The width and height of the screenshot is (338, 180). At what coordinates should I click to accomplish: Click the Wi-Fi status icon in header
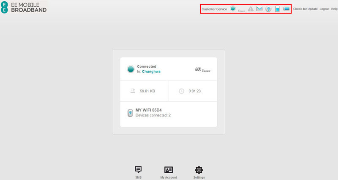pos(268,9)
